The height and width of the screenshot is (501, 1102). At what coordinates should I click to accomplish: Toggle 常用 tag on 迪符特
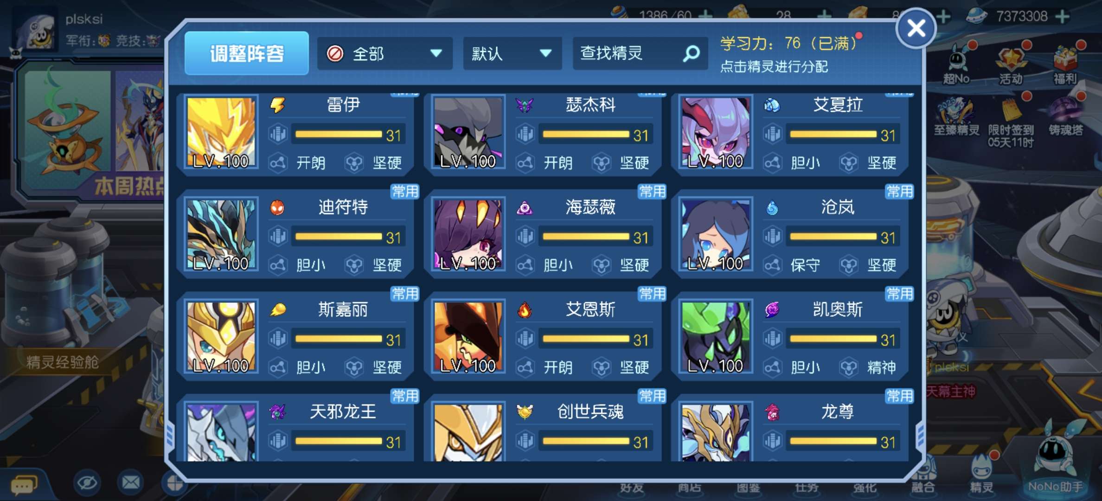point(405,191)
